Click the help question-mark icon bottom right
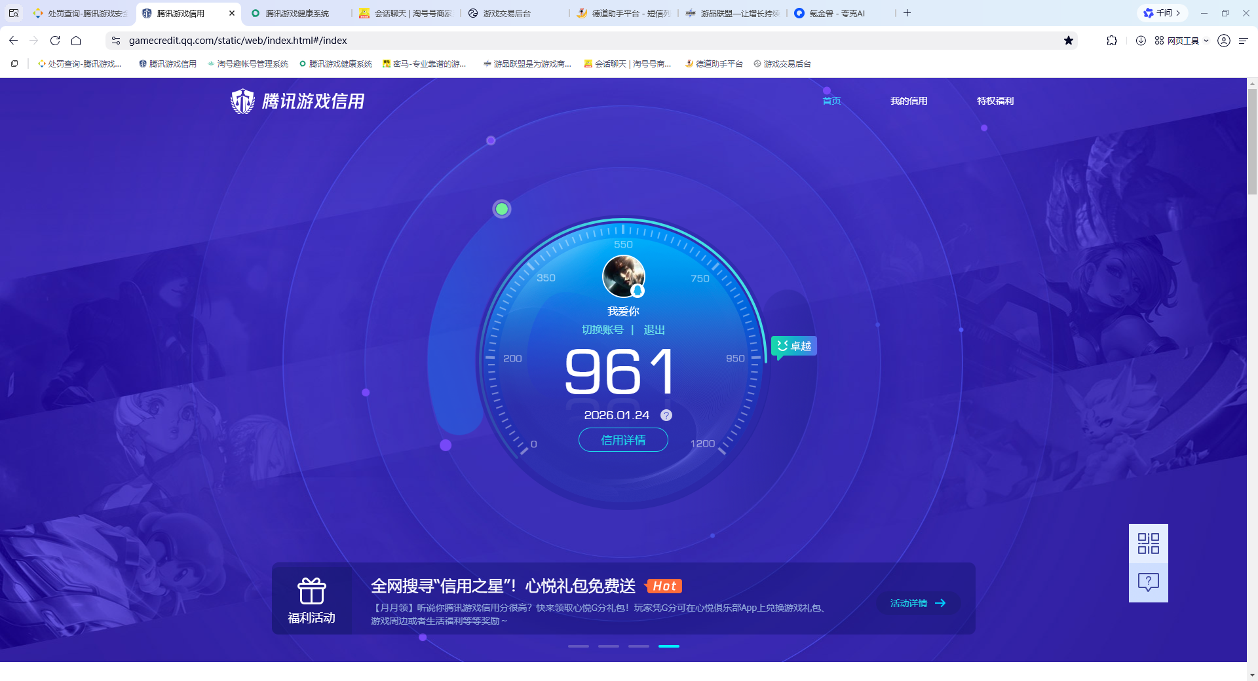The width and height of the screenshot is (1258, 681). [x=1148, y=581]
